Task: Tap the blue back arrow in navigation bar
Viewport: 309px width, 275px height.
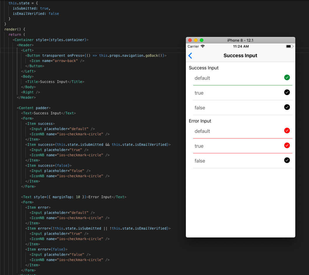Action: coord(190,55)
